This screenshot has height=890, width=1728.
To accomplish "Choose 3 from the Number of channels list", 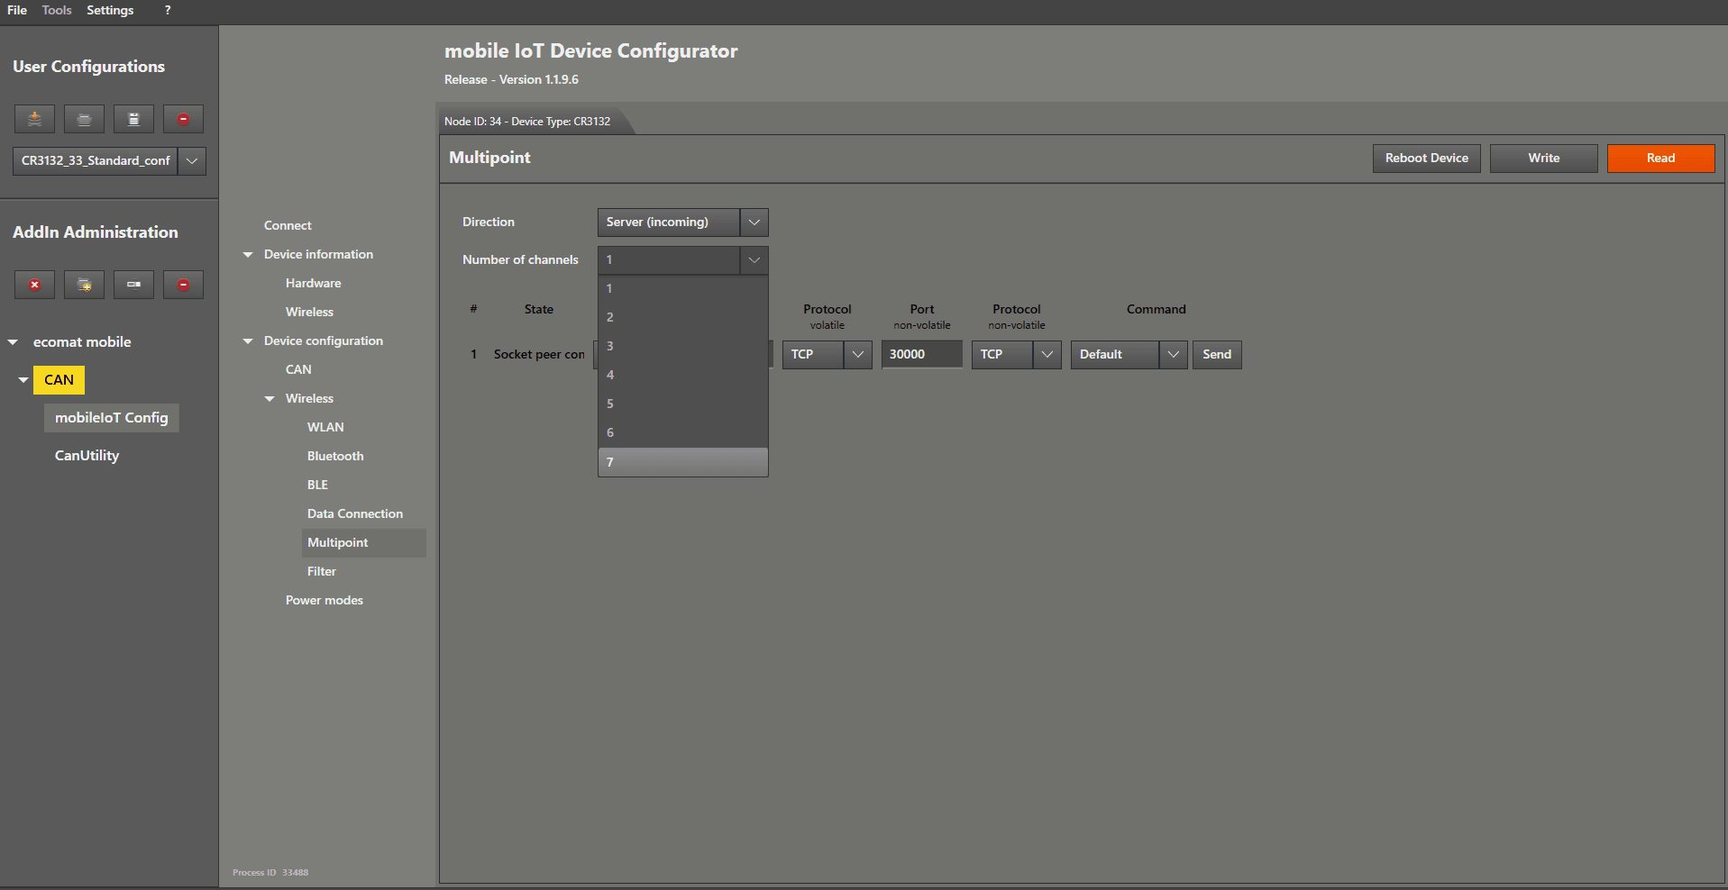I will click(682, 346).
